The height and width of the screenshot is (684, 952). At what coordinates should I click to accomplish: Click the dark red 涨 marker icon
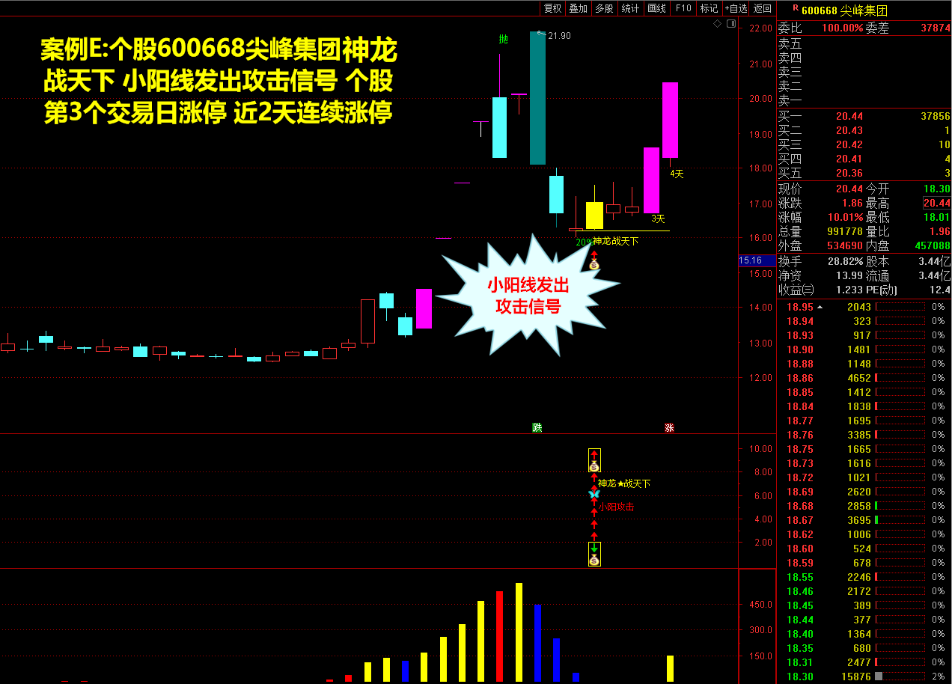(x=669, y=428)
